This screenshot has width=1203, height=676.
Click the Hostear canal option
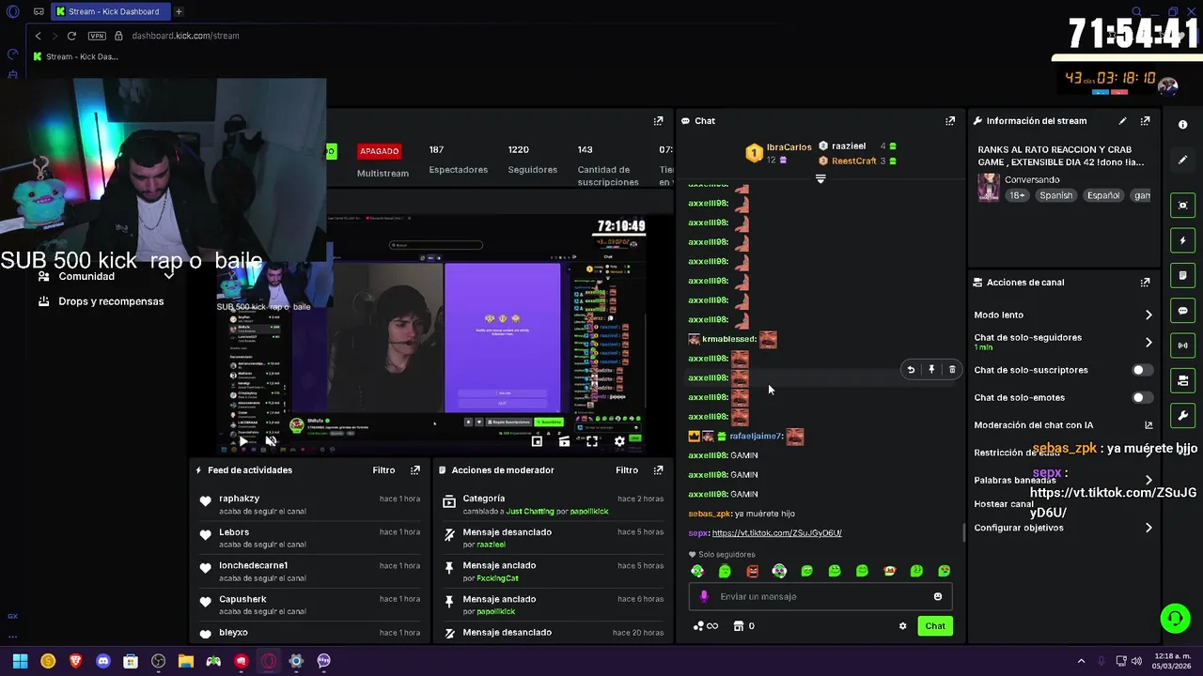click(x=1004, y=504)
